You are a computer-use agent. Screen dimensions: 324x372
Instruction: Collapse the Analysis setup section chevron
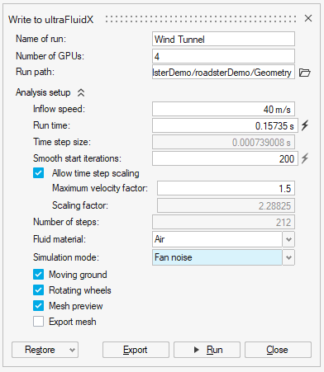81,92
